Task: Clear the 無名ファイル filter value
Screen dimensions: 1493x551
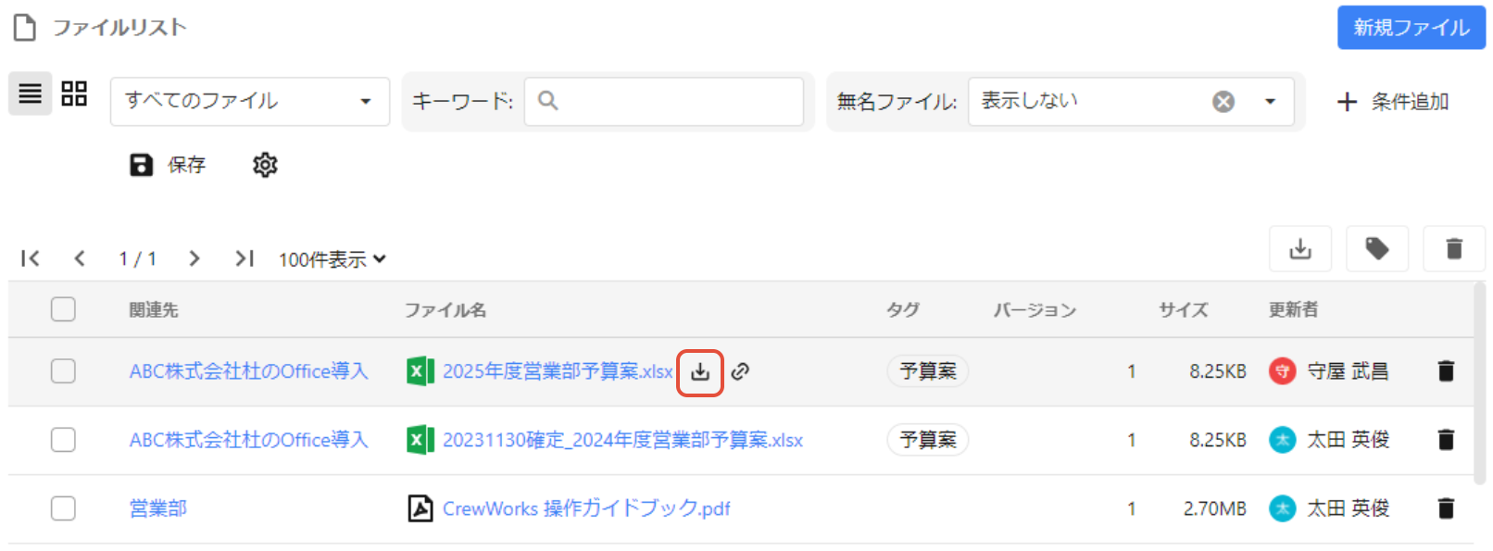Action: click(x=1223, y=101)
